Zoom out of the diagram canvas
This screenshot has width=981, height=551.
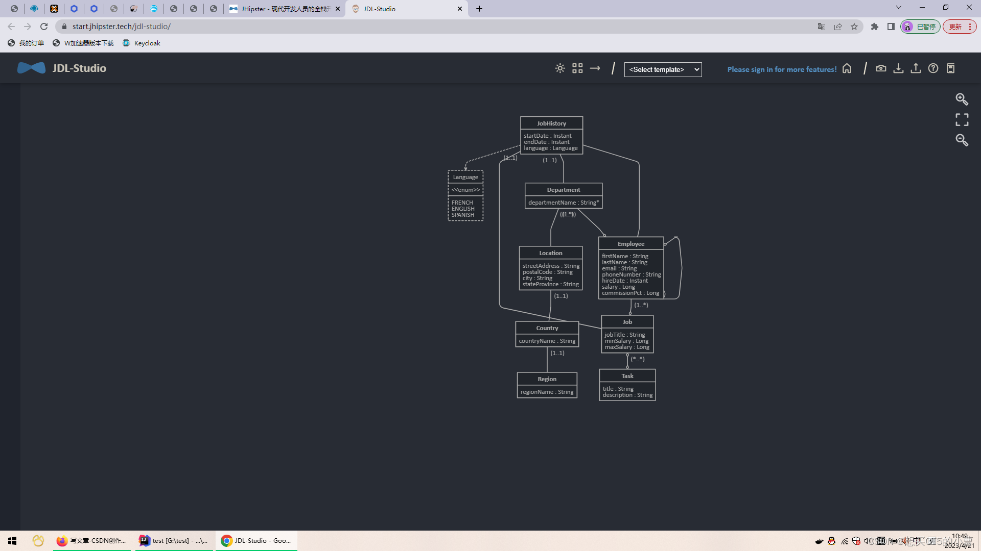tap(962, 140)
